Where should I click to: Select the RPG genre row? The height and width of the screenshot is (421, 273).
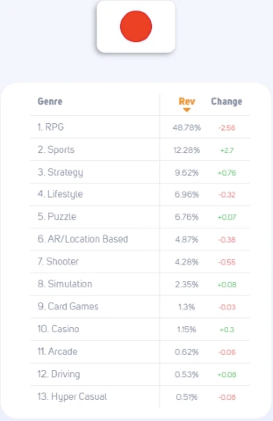pyautogui.click(x=140, y=127)
